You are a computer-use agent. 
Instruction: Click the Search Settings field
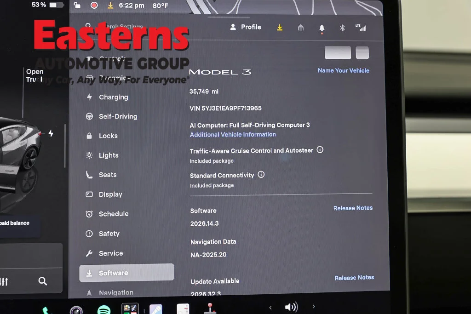114,26
